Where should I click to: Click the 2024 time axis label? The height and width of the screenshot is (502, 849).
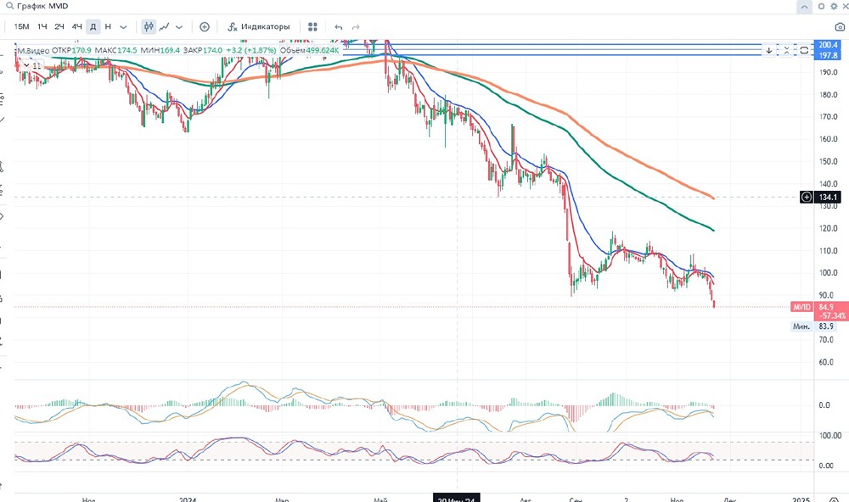188,499
